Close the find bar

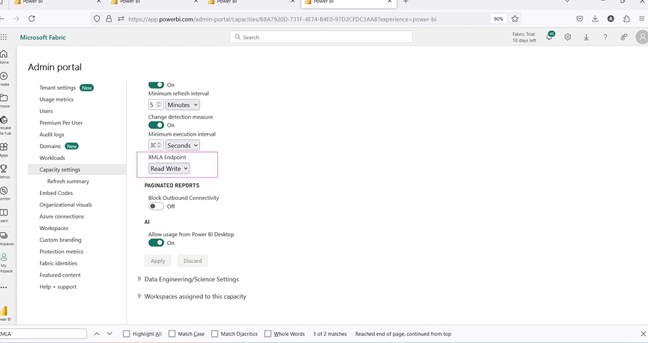(x=643, y=333)
